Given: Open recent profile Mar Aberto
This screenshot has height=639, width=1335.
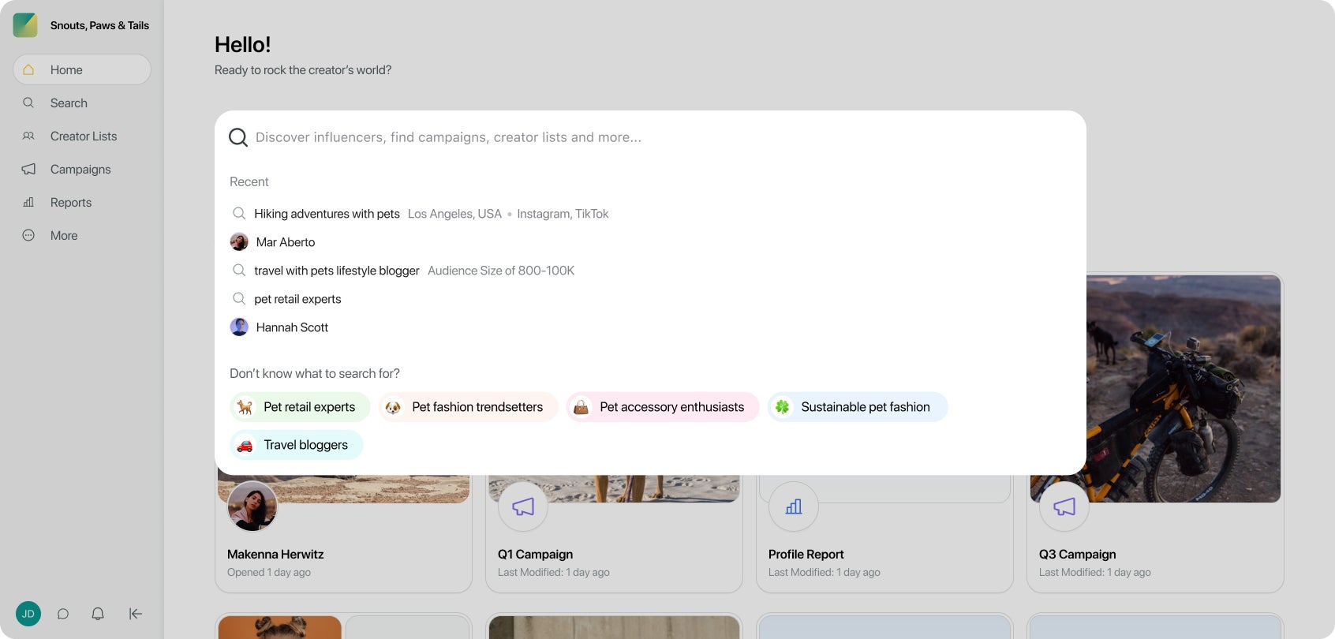Looking at the screenshot, I should (286, 242).
